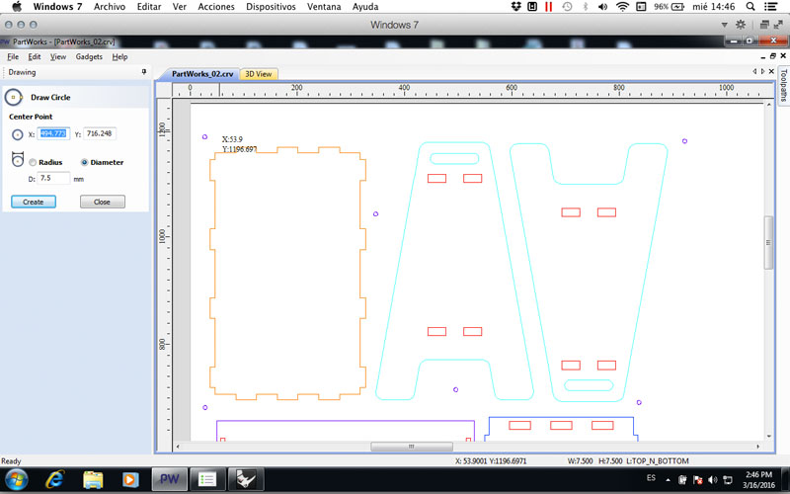The height and width of the screenshot is (494, 790).
Task: Click the center point picker icon
Action: pos(17,134)
